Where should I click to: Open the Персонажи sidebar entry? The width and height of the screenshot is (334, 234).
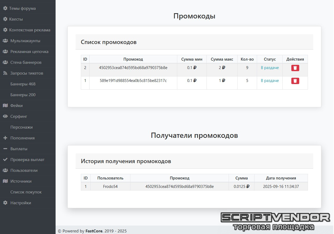coord(22,127)
